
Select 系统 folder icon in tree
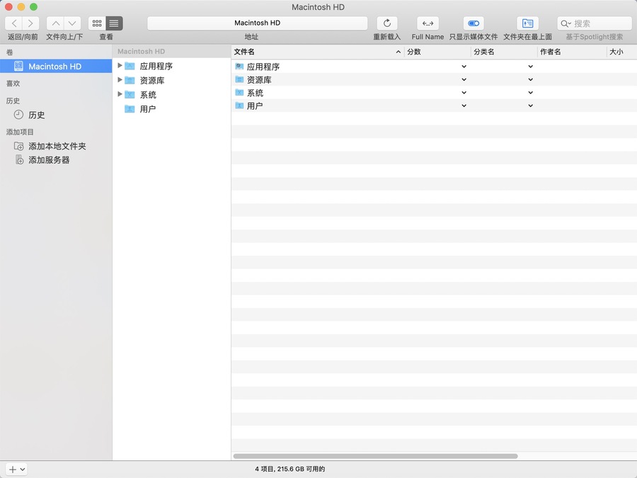[130, 95]
